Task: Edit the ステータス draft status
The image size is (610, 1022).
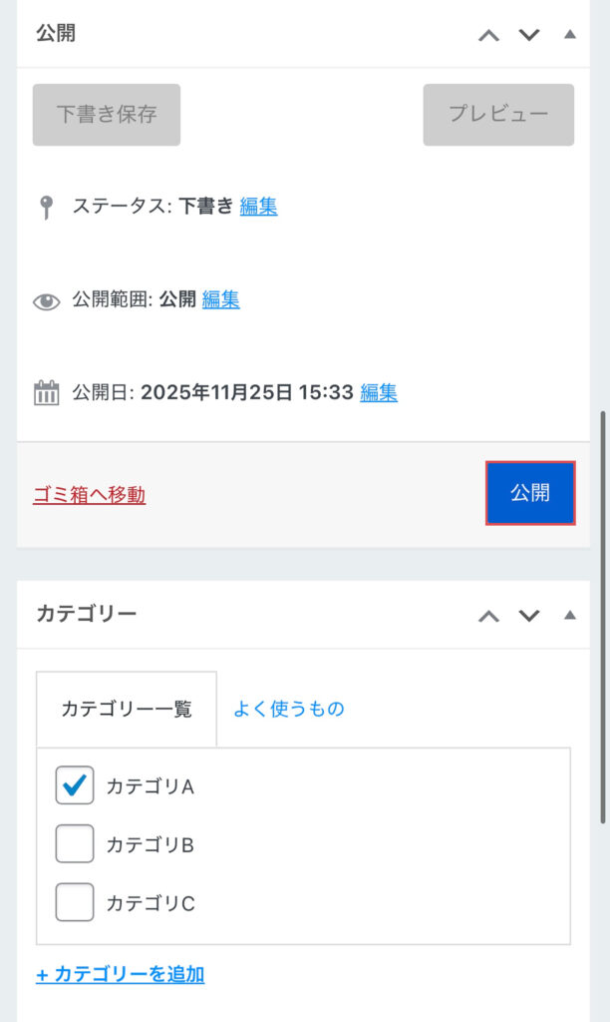Action: [258, 207]
